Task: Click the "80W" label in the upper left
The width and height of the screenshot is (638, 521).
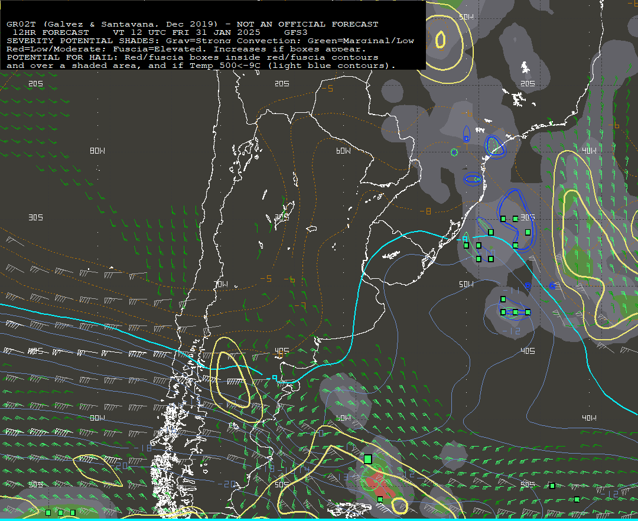Action: (x=97, y=151)
